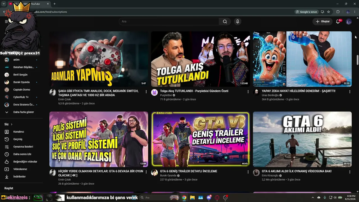Open the YouTube account avatar menu
Image resolution: width=359 pixels, height=202 pixels.
(x=349, y=22)
